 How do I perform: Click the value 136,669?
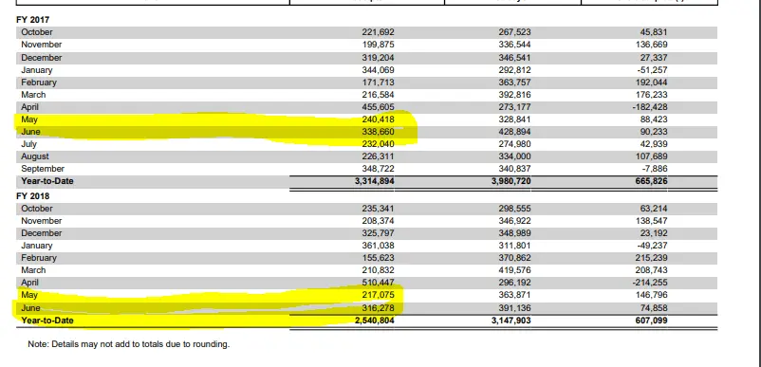pos(651,45)
